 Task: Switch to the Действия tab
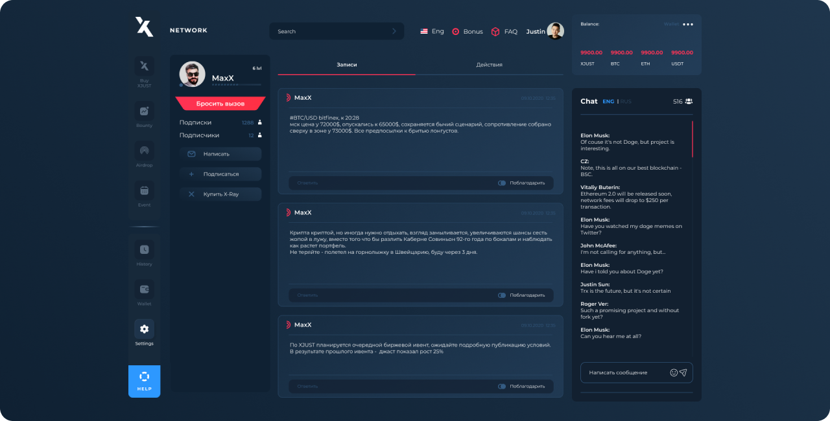[x=489, y=65]
